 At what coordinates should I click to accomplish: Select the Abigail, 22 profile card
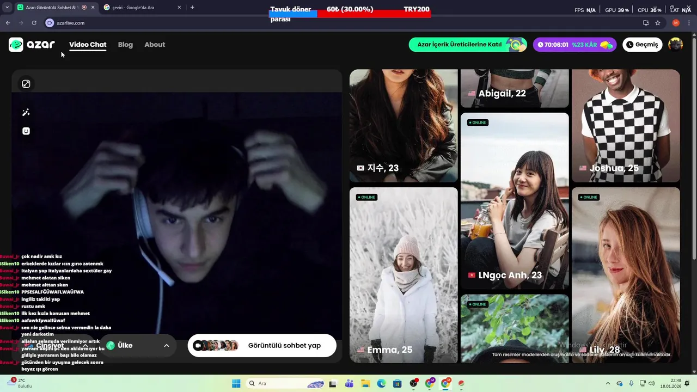pos(515,88)
